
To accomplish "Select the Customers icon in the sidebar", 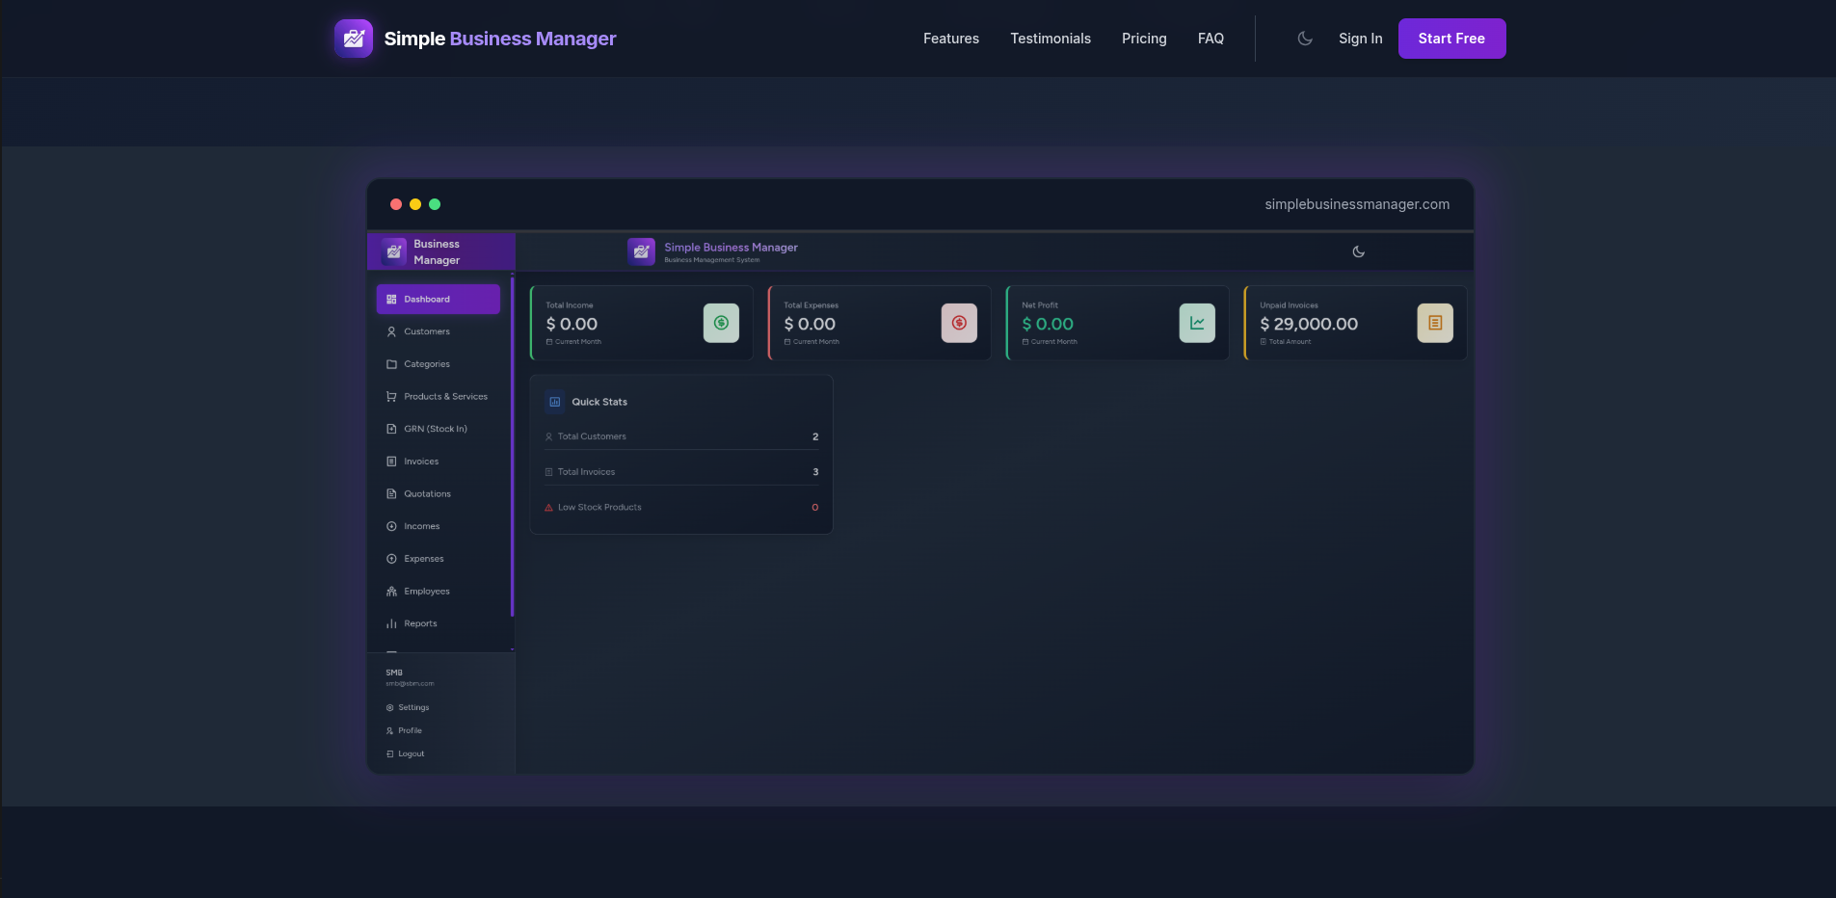I will tap(391, 331).
